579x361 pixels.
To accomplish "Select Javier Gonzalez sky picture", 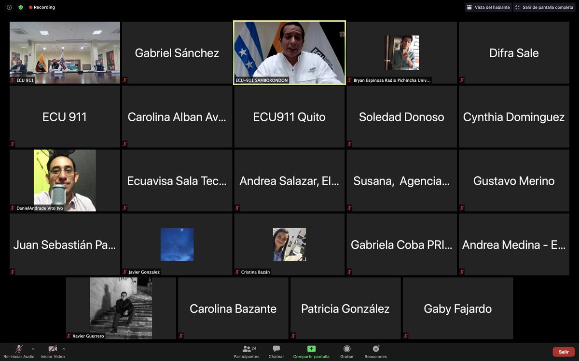I will point(177,245).
